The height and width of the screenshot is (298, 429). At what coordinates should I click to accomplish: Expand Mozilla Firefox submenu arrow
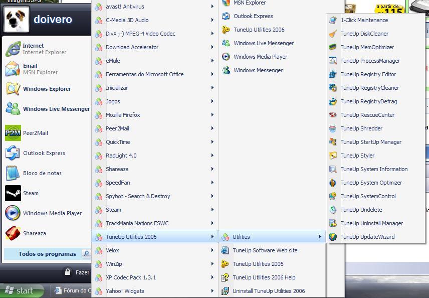[212, 115]
